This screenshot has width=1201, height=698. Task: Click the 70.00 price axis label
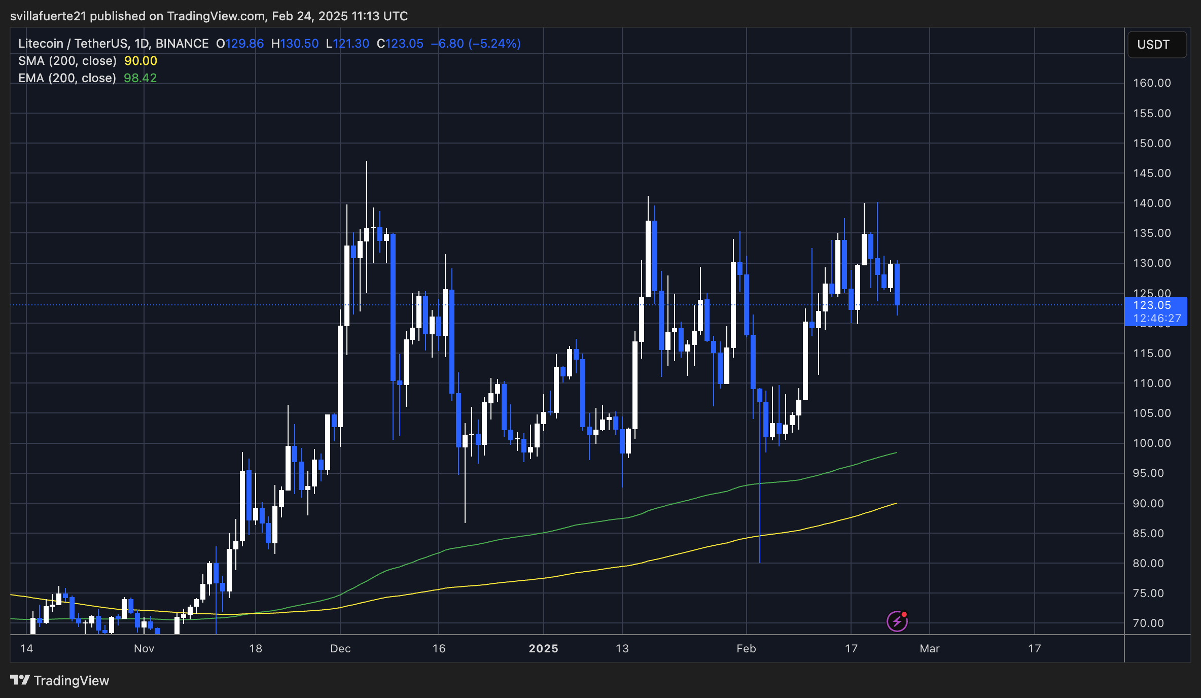click(1148, 623)
